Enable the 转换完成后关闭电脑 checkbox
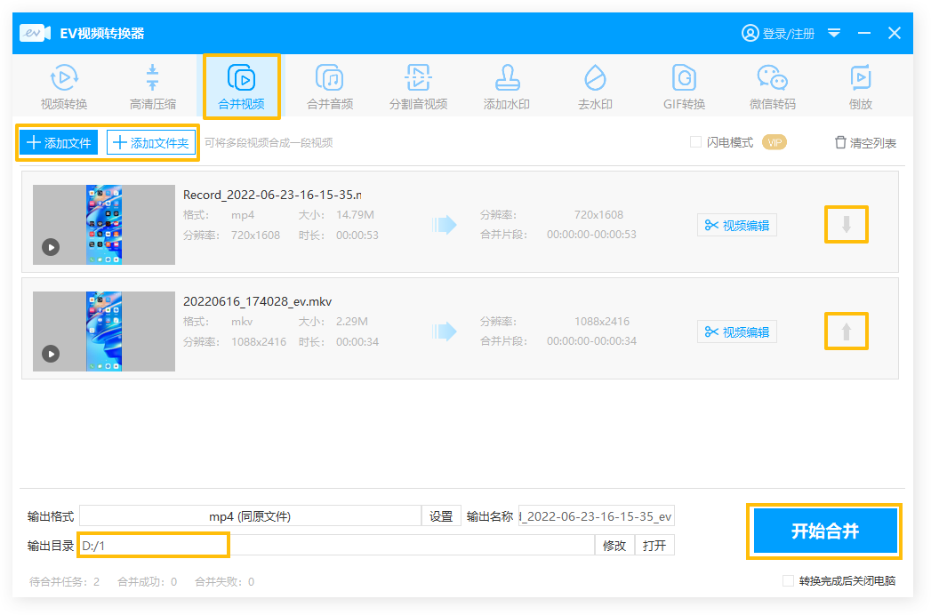The image size is (931, 615). pyautogui.click(x=788, y=580)
